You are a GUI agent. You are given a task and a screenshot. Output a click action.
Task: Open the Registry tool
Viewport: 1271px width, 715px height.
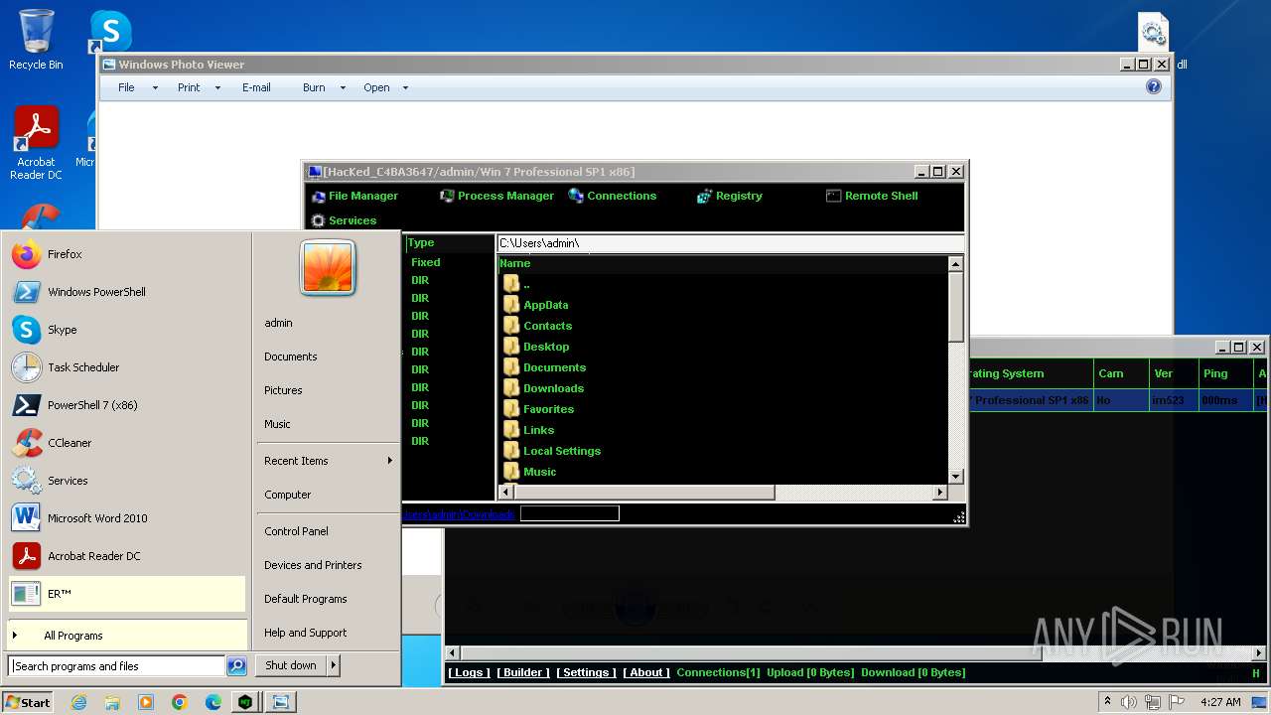coord(730,196)
